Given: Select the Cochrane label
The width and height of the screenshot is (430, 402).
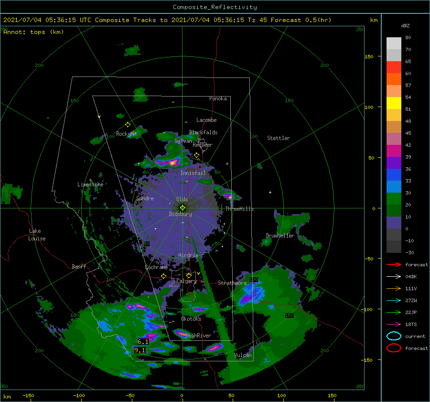Looking at the screenshot, I should click(156, 267).
